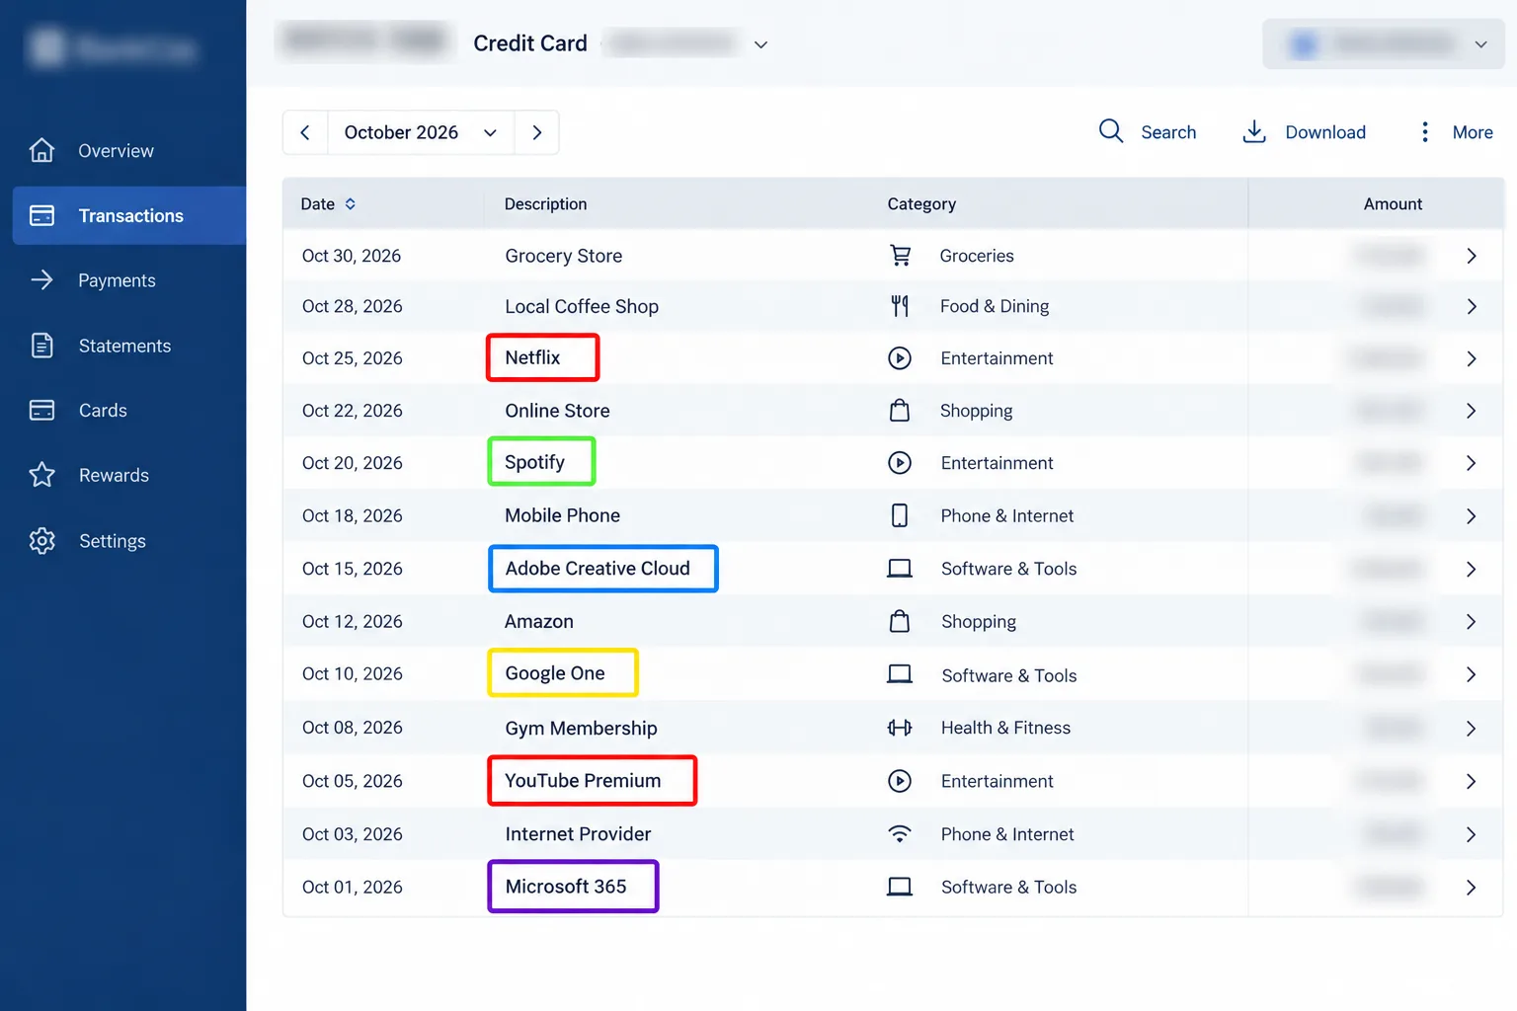The height and width of the screenshot is (1011, 1517).
Task: Expand the Amazon transaction row chevron
Action: (x=1472, y=622)
